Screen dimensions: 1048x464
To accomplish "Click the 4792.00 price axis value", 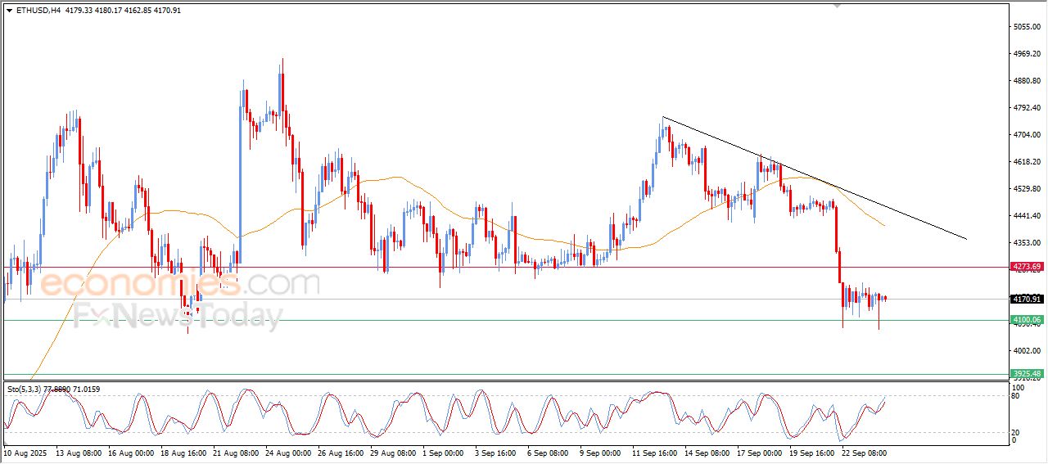I will click(1027, 108).
